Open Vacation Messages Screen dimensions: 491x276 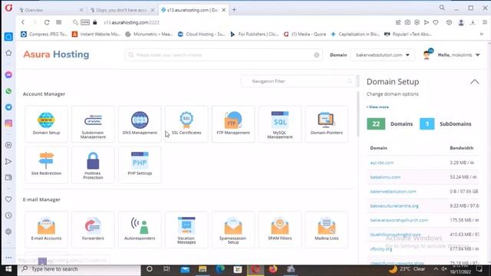click(x=186, y=229)
